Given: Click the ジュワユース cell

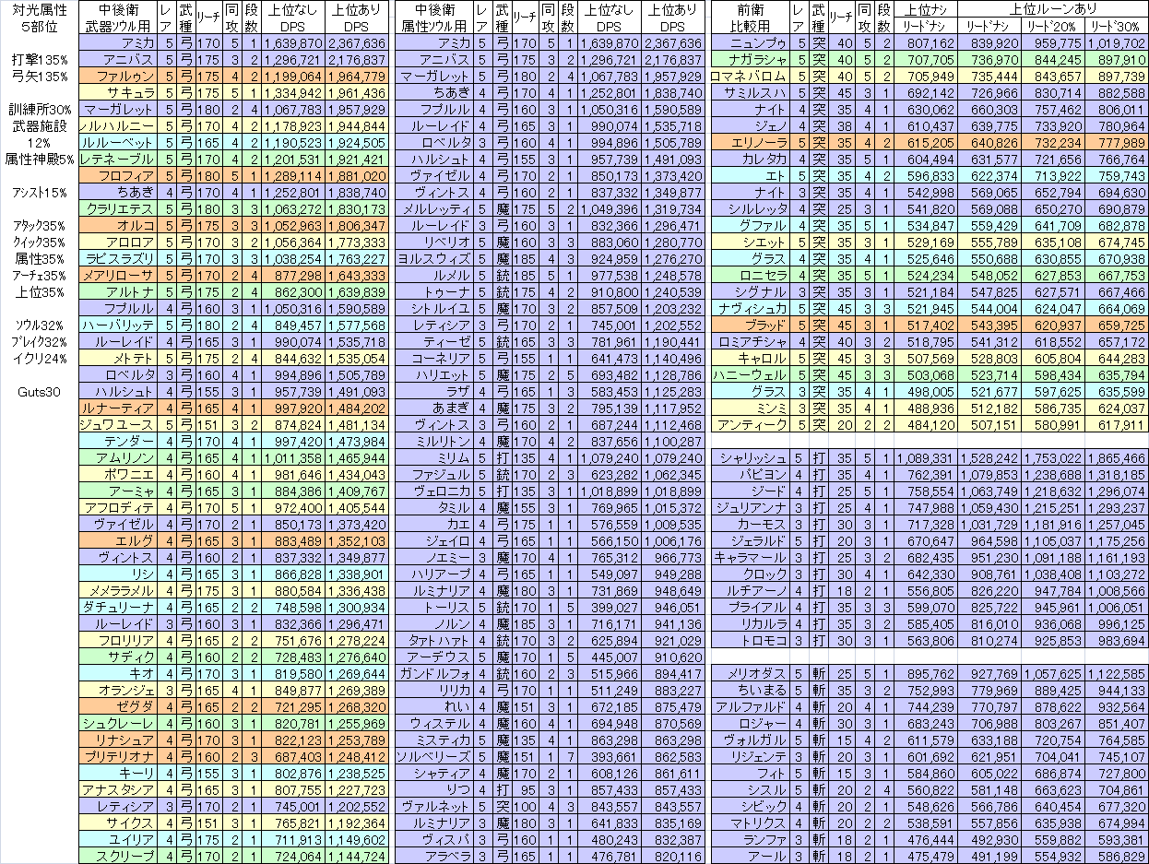Looking at the screenshot, I should [x=118, y=425].
